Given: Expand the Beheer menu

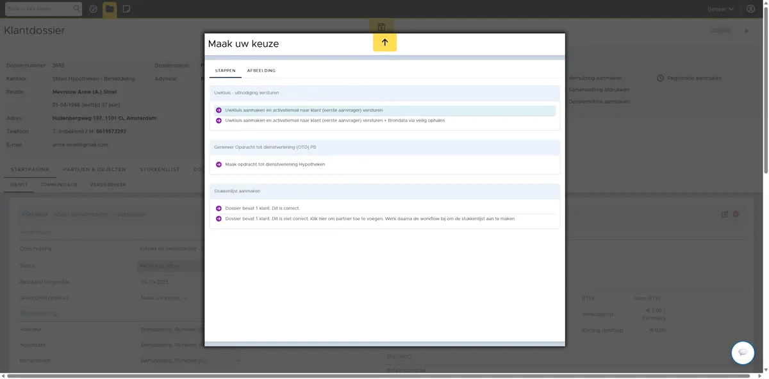Looking at the screenshot, I should [x=721, y=9].
